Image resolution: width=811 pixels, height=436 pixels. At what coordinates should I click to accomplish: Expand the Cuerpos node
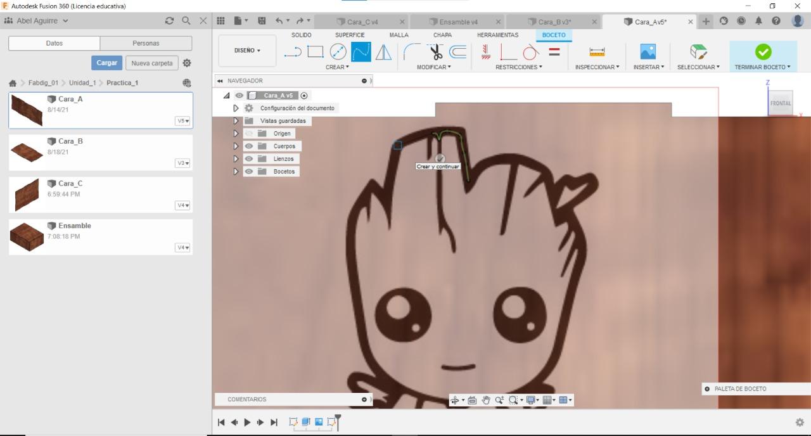[x=236, y=146]
